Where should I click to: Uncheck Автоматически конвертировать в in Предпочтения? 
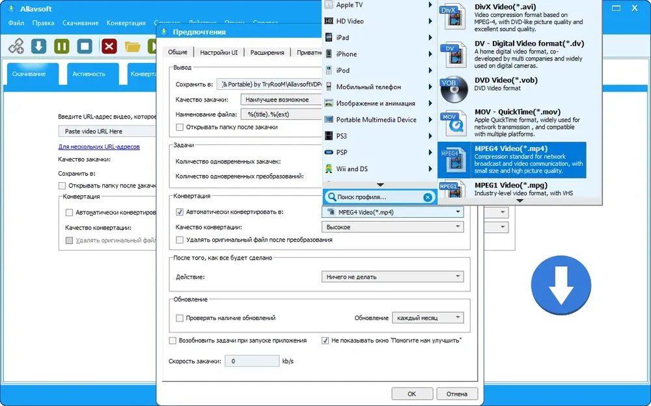[x=180, y=211]
